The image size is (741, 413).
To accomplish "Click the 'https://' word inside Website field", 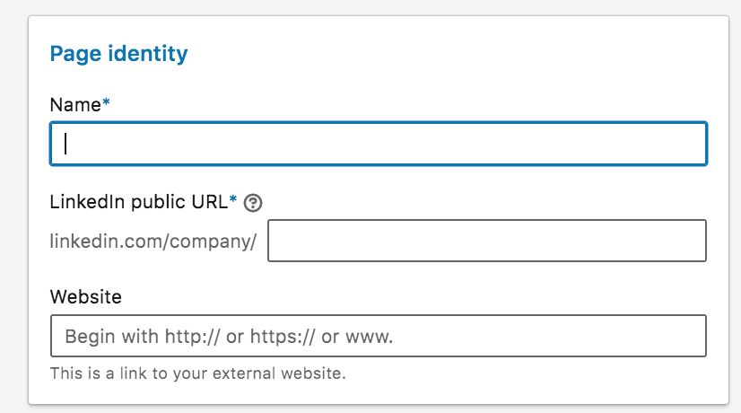I will (x=282, y=337).
